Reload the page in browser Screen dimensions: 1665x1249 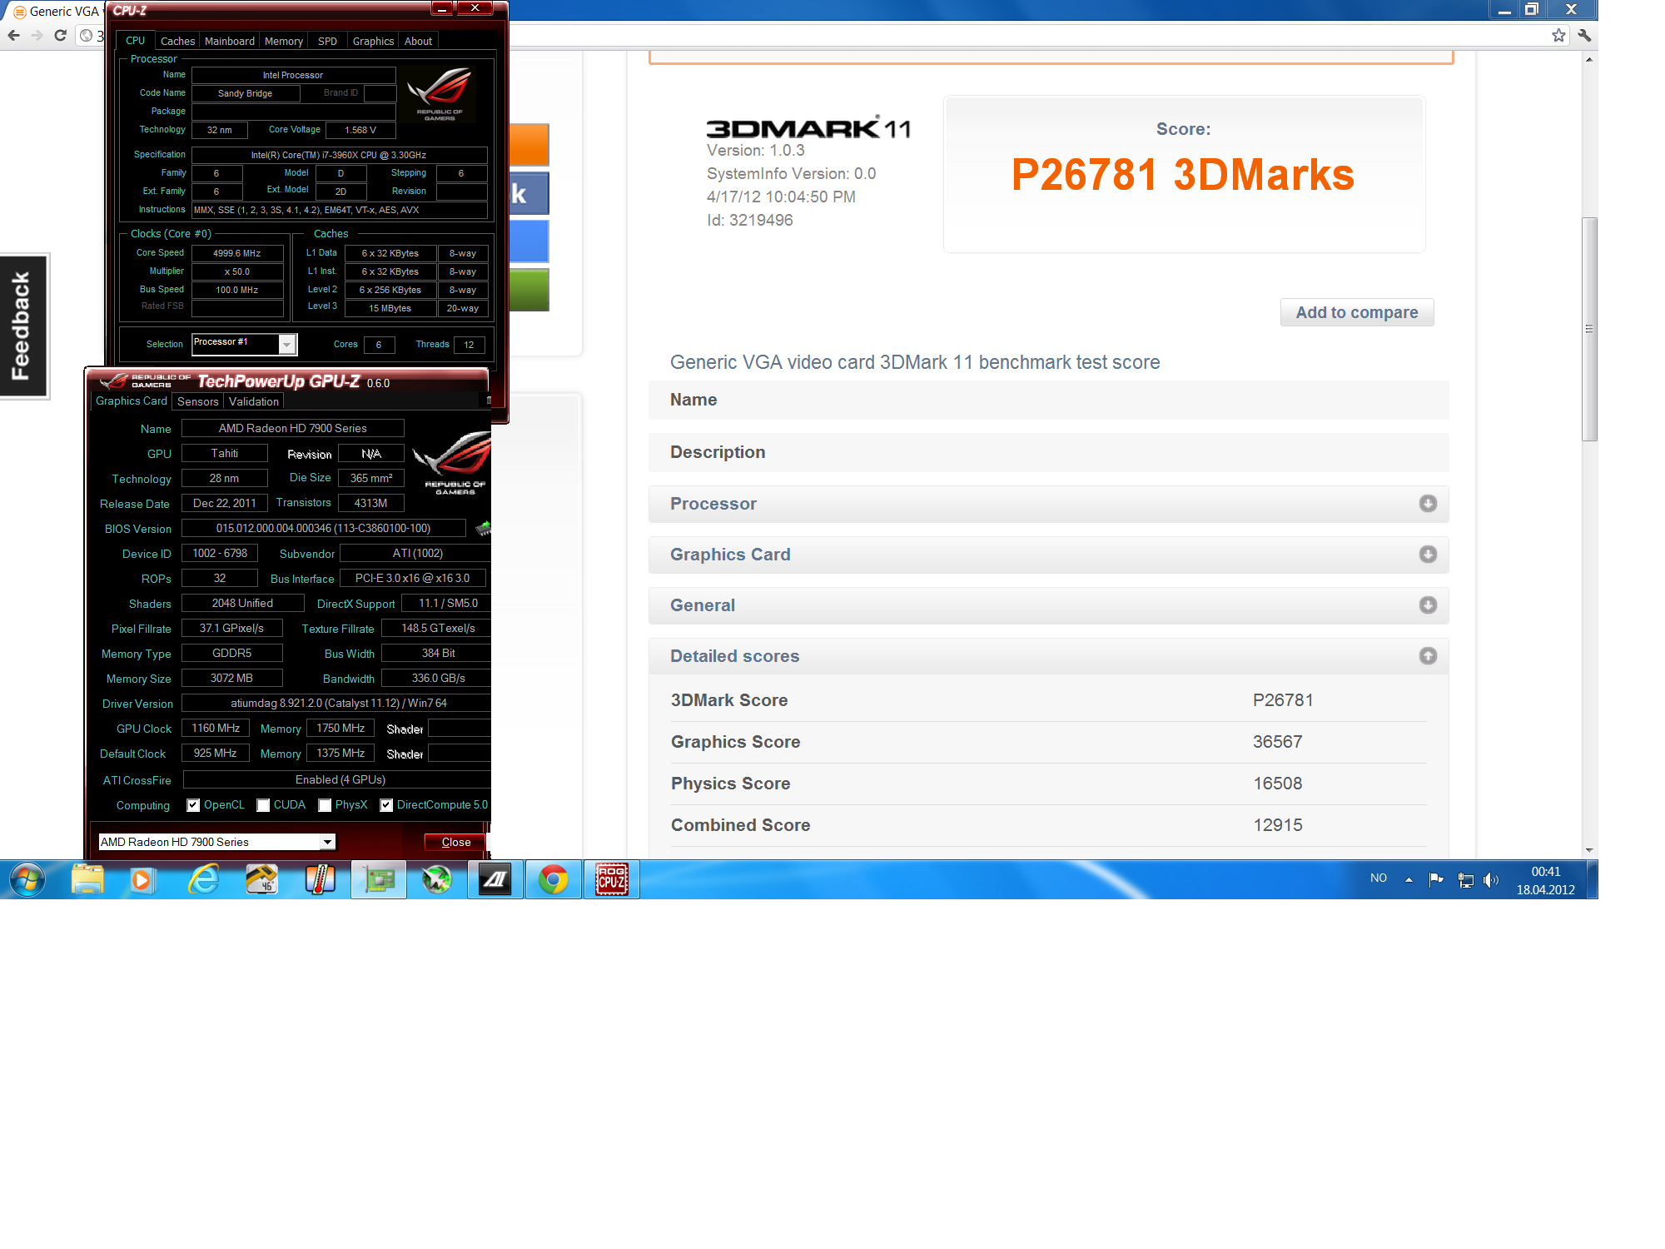[x=60, y=36]
